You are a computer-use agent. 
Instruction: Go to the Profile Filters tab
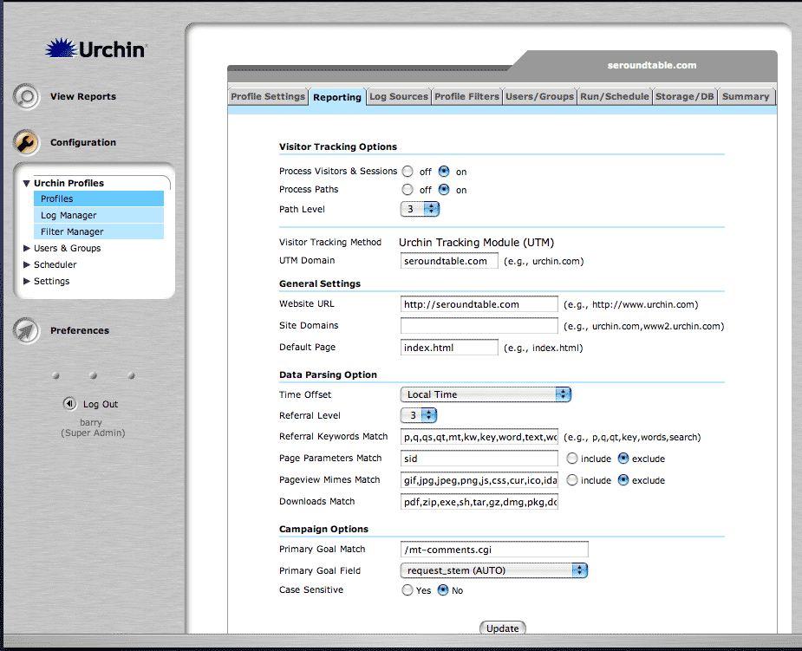pyautogui.click(x=466, y=96)
